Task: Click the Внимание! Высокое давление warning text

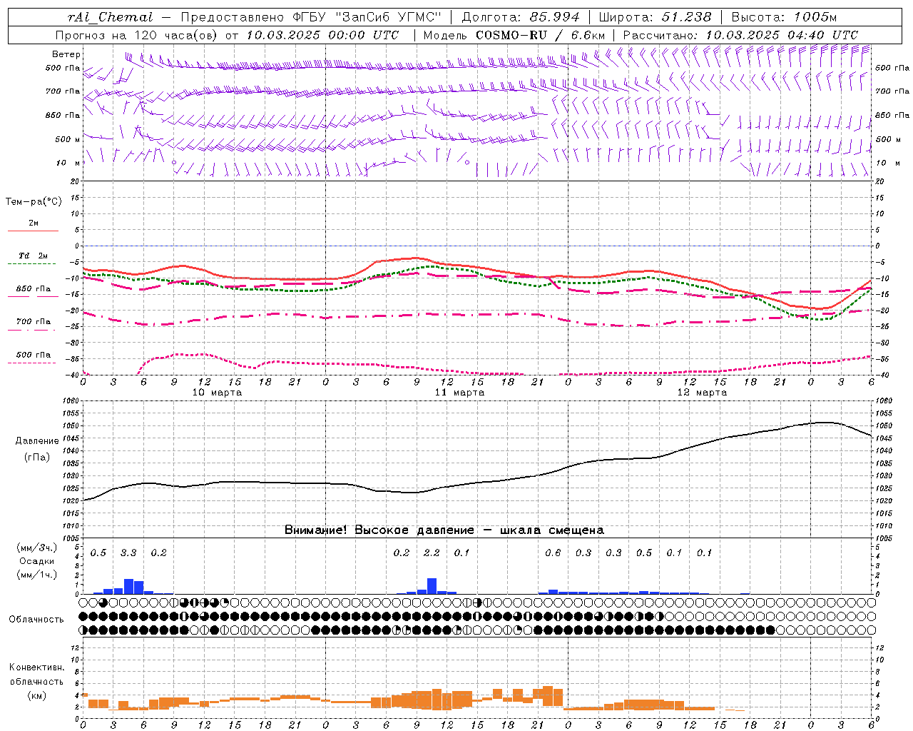Action: (379, 530)
